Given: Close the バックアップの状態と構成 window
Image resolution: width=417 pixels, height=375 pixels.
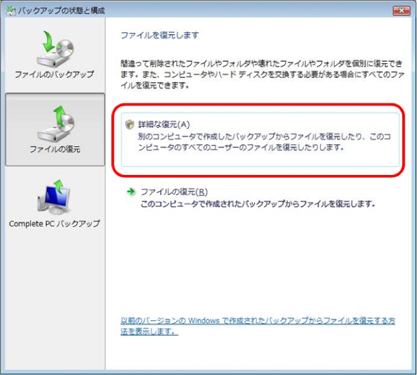Looking at the screenshot, I should (x=400, y=11).
